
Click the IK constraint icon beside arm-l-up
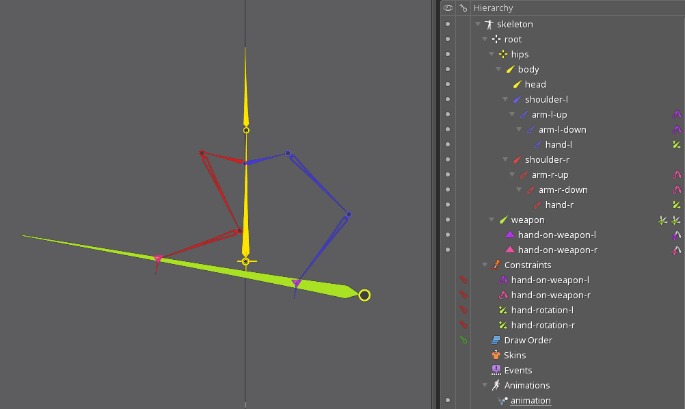pos(676,114)
